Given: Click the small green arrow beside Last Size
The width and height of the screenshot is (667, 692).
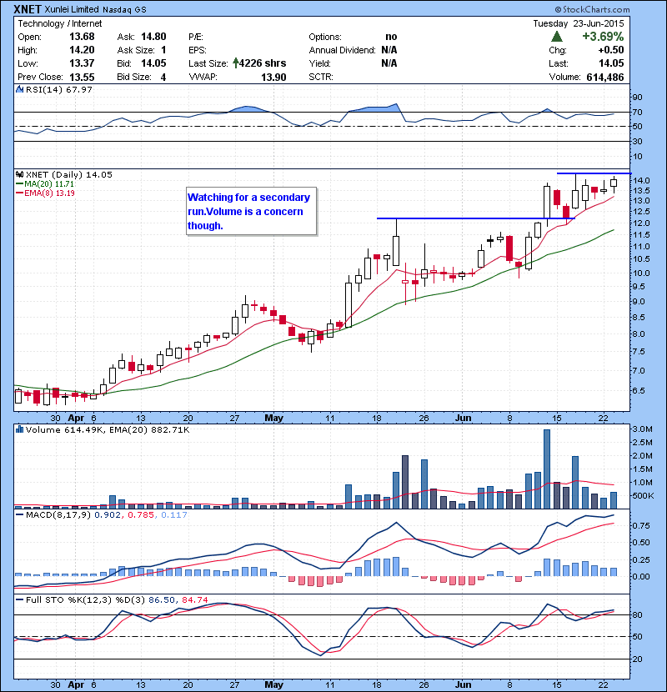Looking at the screenshot, I should pyautogui.click(x=236, y=63).
